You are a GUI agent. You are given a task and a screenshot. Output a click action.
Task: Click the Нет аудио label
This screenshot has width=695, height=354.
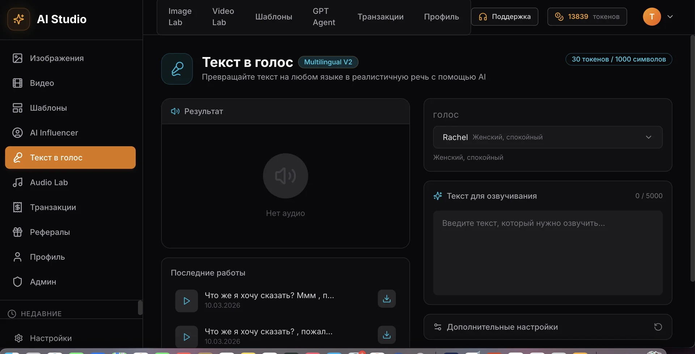pyautogui.click(x=285, y=213)
